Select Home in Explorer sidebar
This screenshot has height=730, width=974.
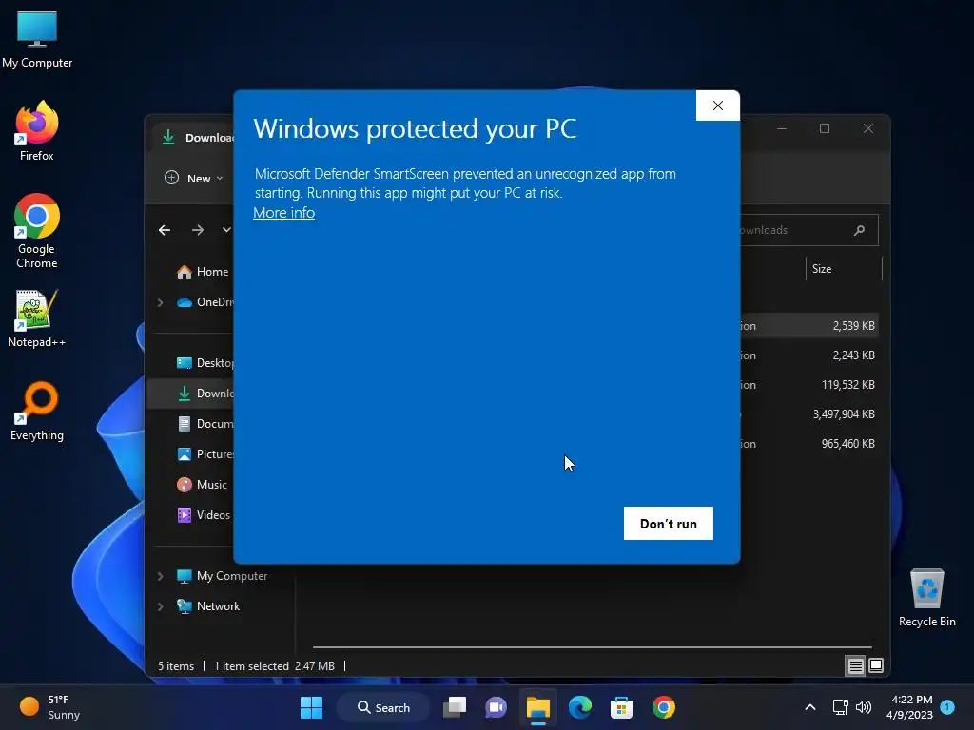pyautogui.click(x=202, y=272)
